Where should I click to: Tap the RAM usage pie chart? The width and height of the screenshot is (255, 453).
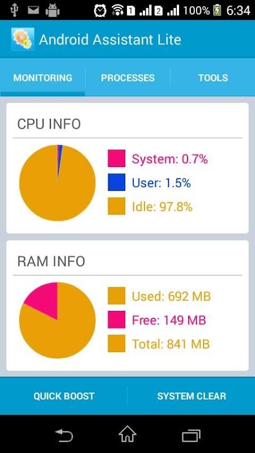tap(57, 320)
